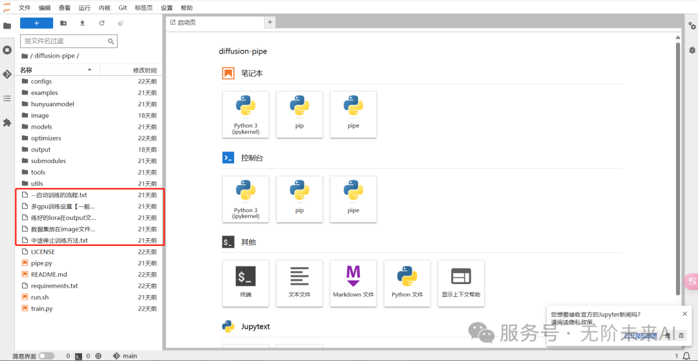This screenshot has width=698, height=361.
Task: Open the running terminals and kernels panel
Action: (7, 50)
